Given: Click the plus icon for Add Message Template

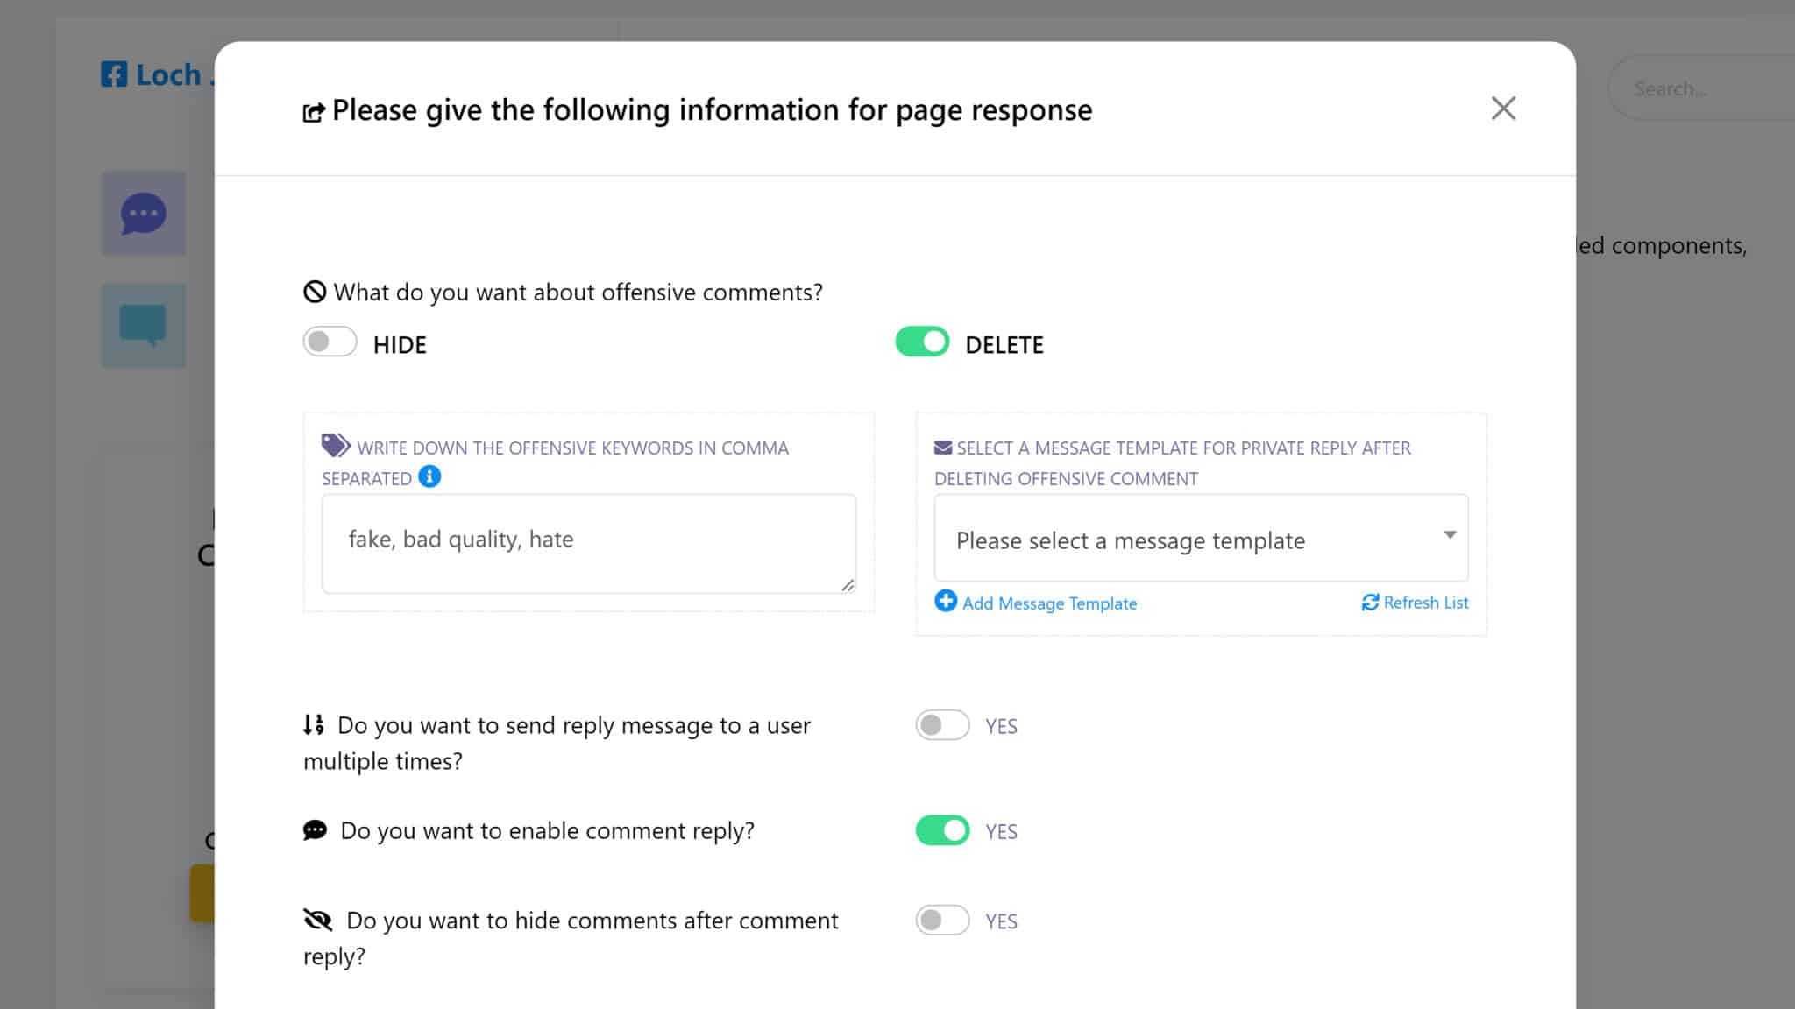Looking at the screenshot, I should (x=945, y=601).
